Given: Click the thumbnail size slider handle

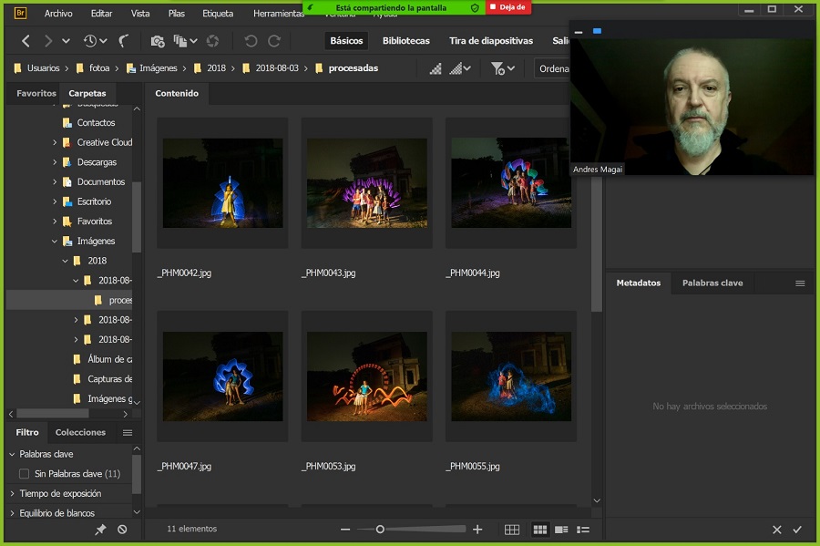Looking at the screenshot, I should [x=380, y=530].
